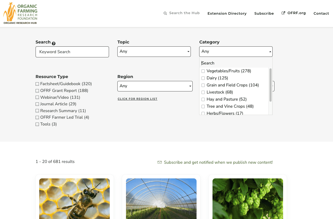The height and width of the screenshot is (219, 333).
Task: Open Extension Directory in navigation
Action: pos(227,13)
